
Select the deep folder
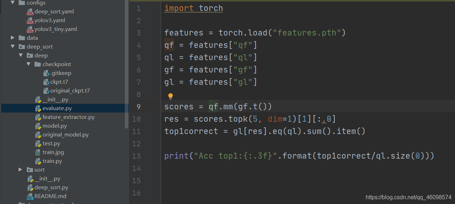click(x=41, y=56)
